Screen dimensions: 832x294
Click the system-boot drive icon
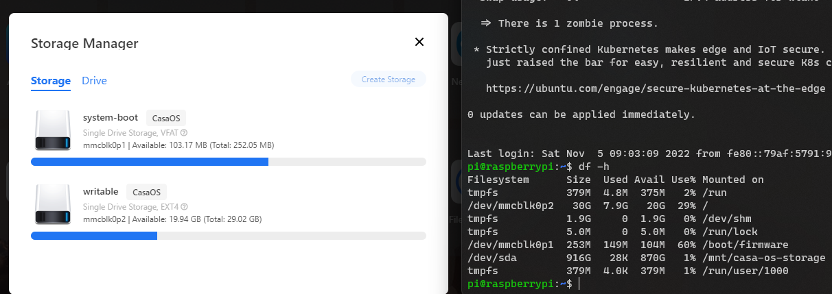(53, 130)
